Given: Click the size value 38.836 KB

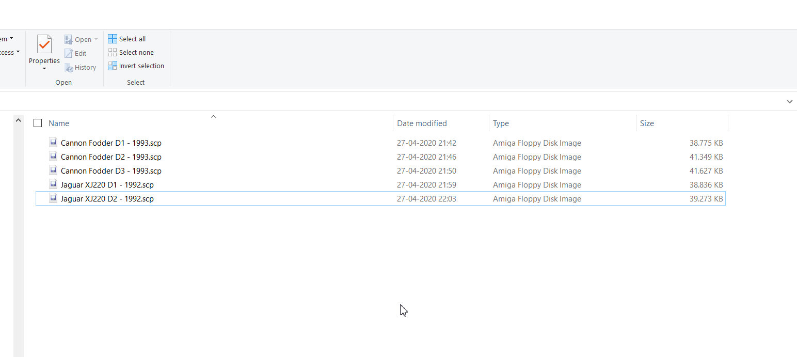Looking at the screenshot, I should pyautogui.click(x=706, y=185).
